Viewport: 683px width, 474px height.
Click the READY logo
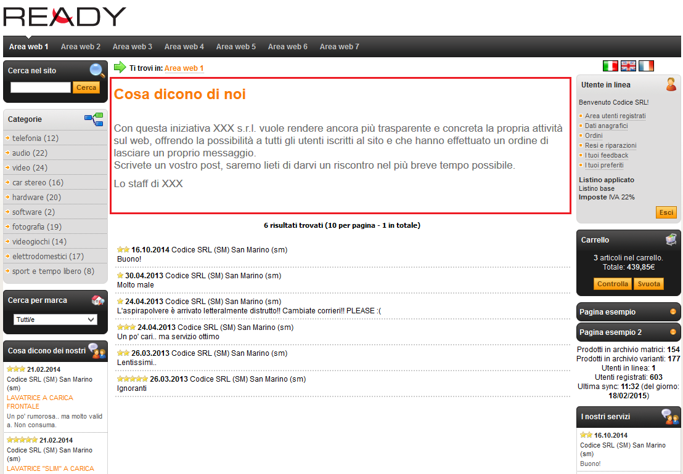click(x=65, y=17)
